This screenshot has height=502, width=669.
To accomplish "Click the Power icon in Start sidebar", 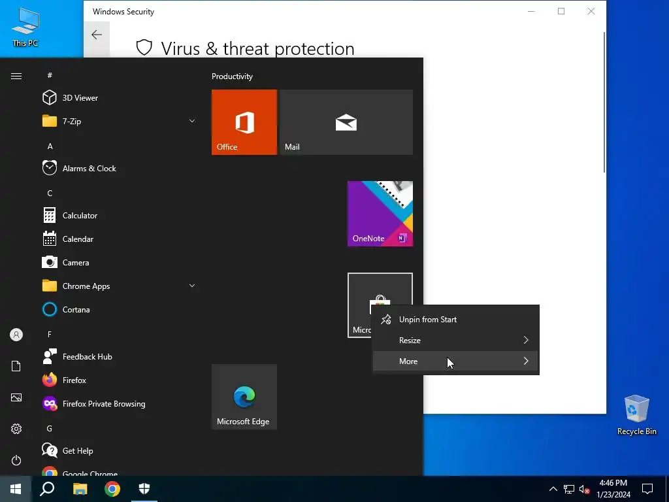I will pyautogui.click(x=16, y=460).
